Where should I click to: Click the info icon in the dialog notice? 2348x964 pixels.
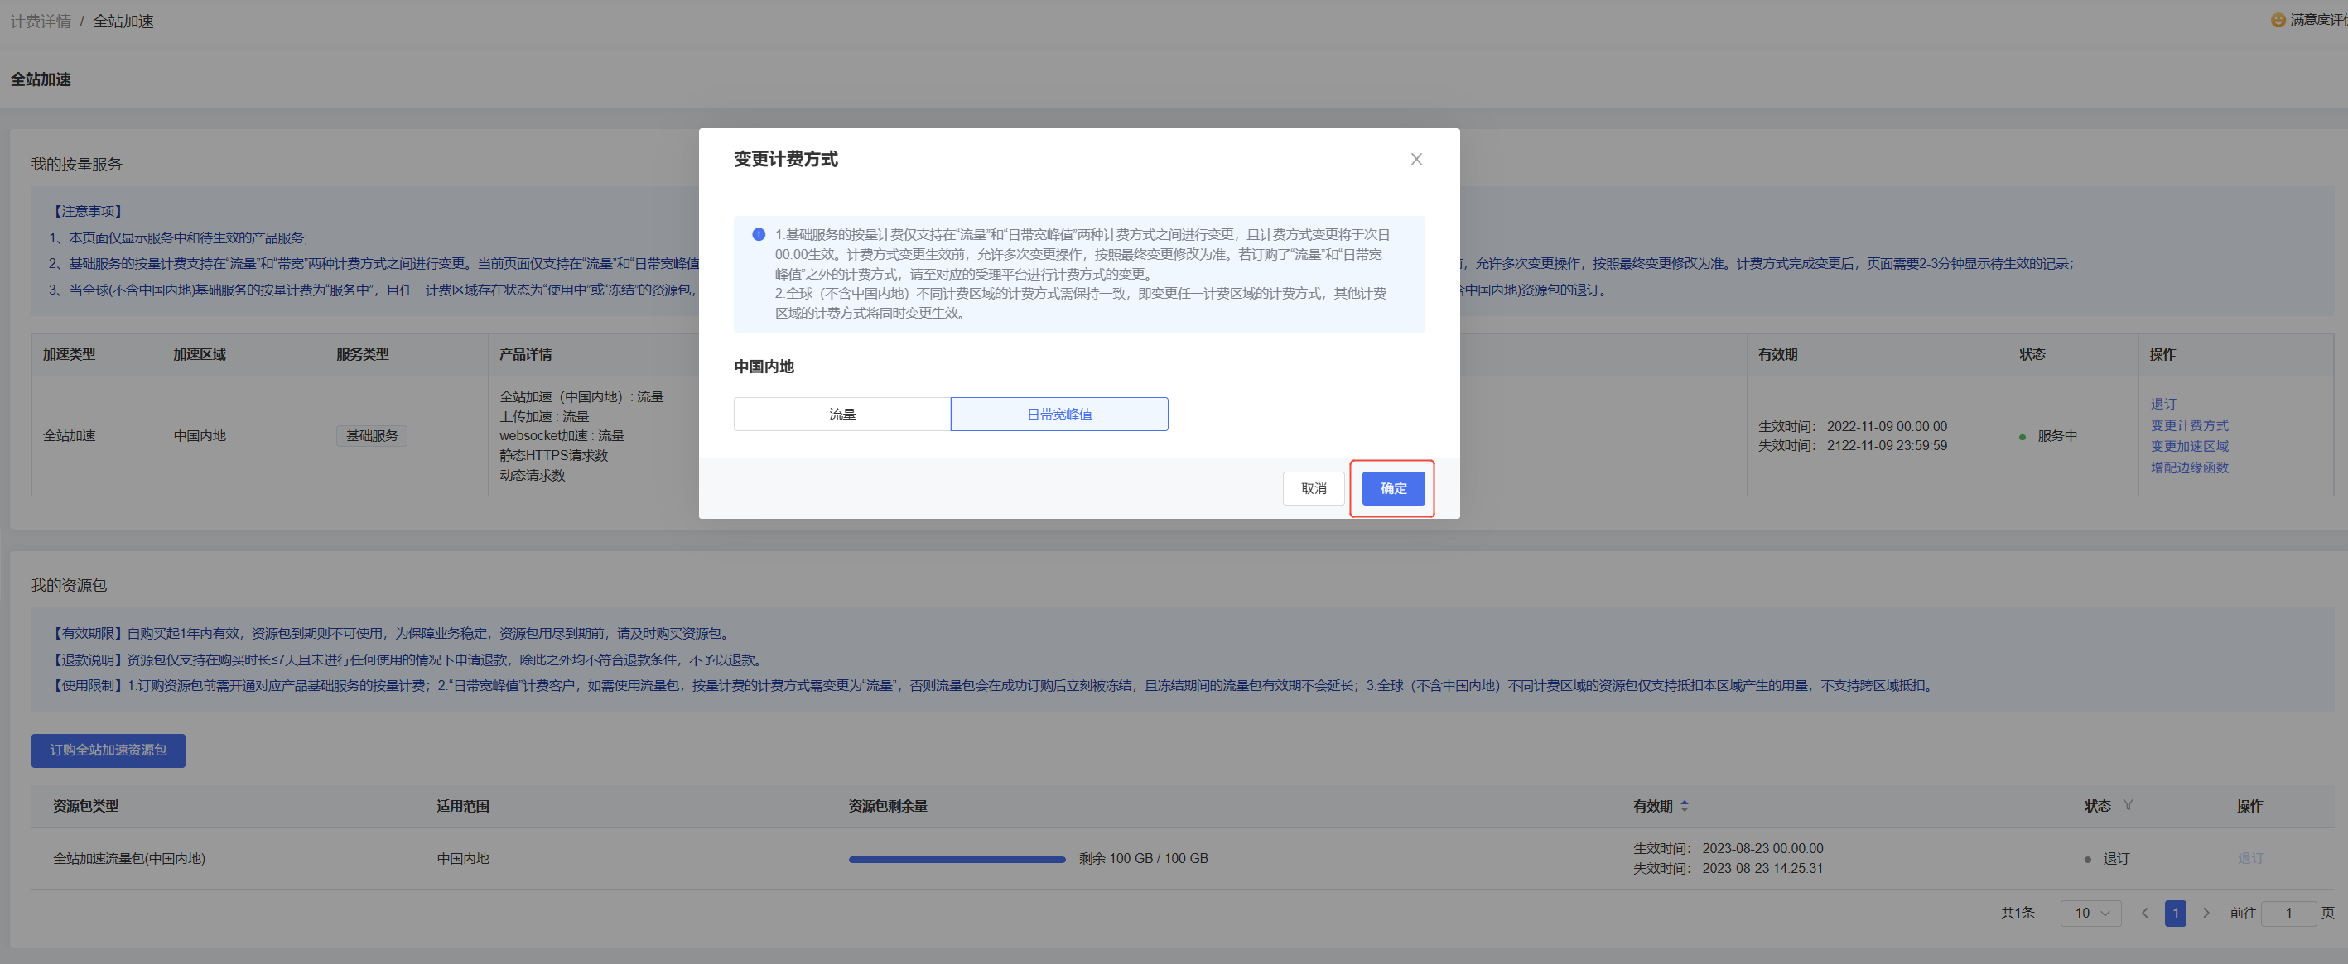coord(758,234)
